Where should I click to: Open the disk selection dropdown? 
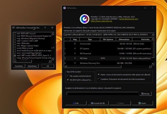pyautogui.click(x=153, y=35)
